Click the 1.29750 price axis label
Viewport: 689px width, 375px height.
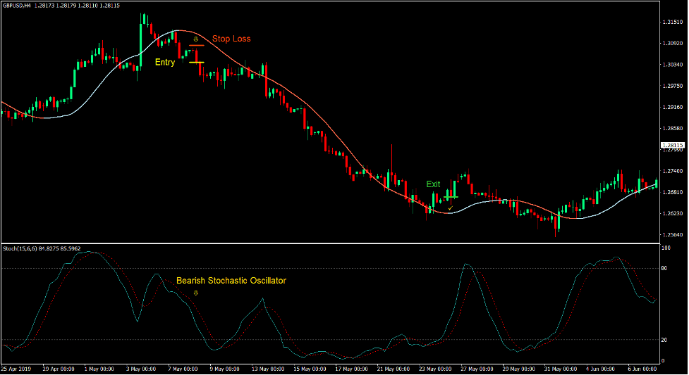tap(673, 86)
